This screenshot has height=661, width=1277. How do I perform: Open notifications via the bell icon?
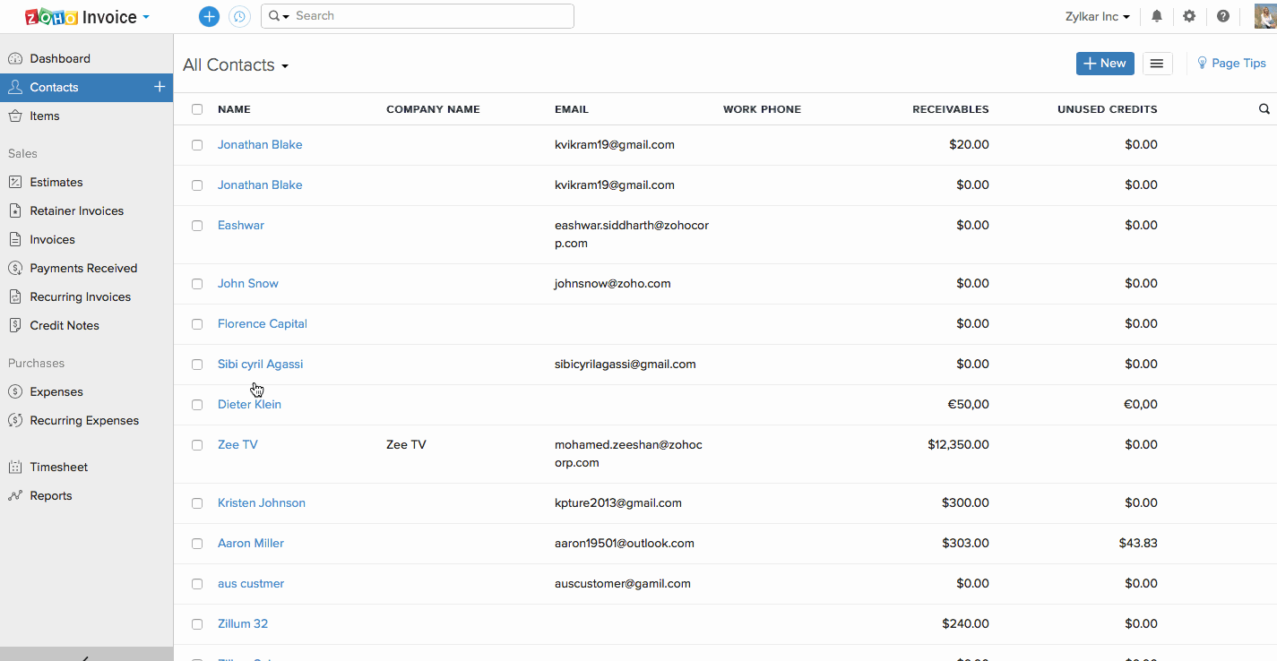[1156, 16]
